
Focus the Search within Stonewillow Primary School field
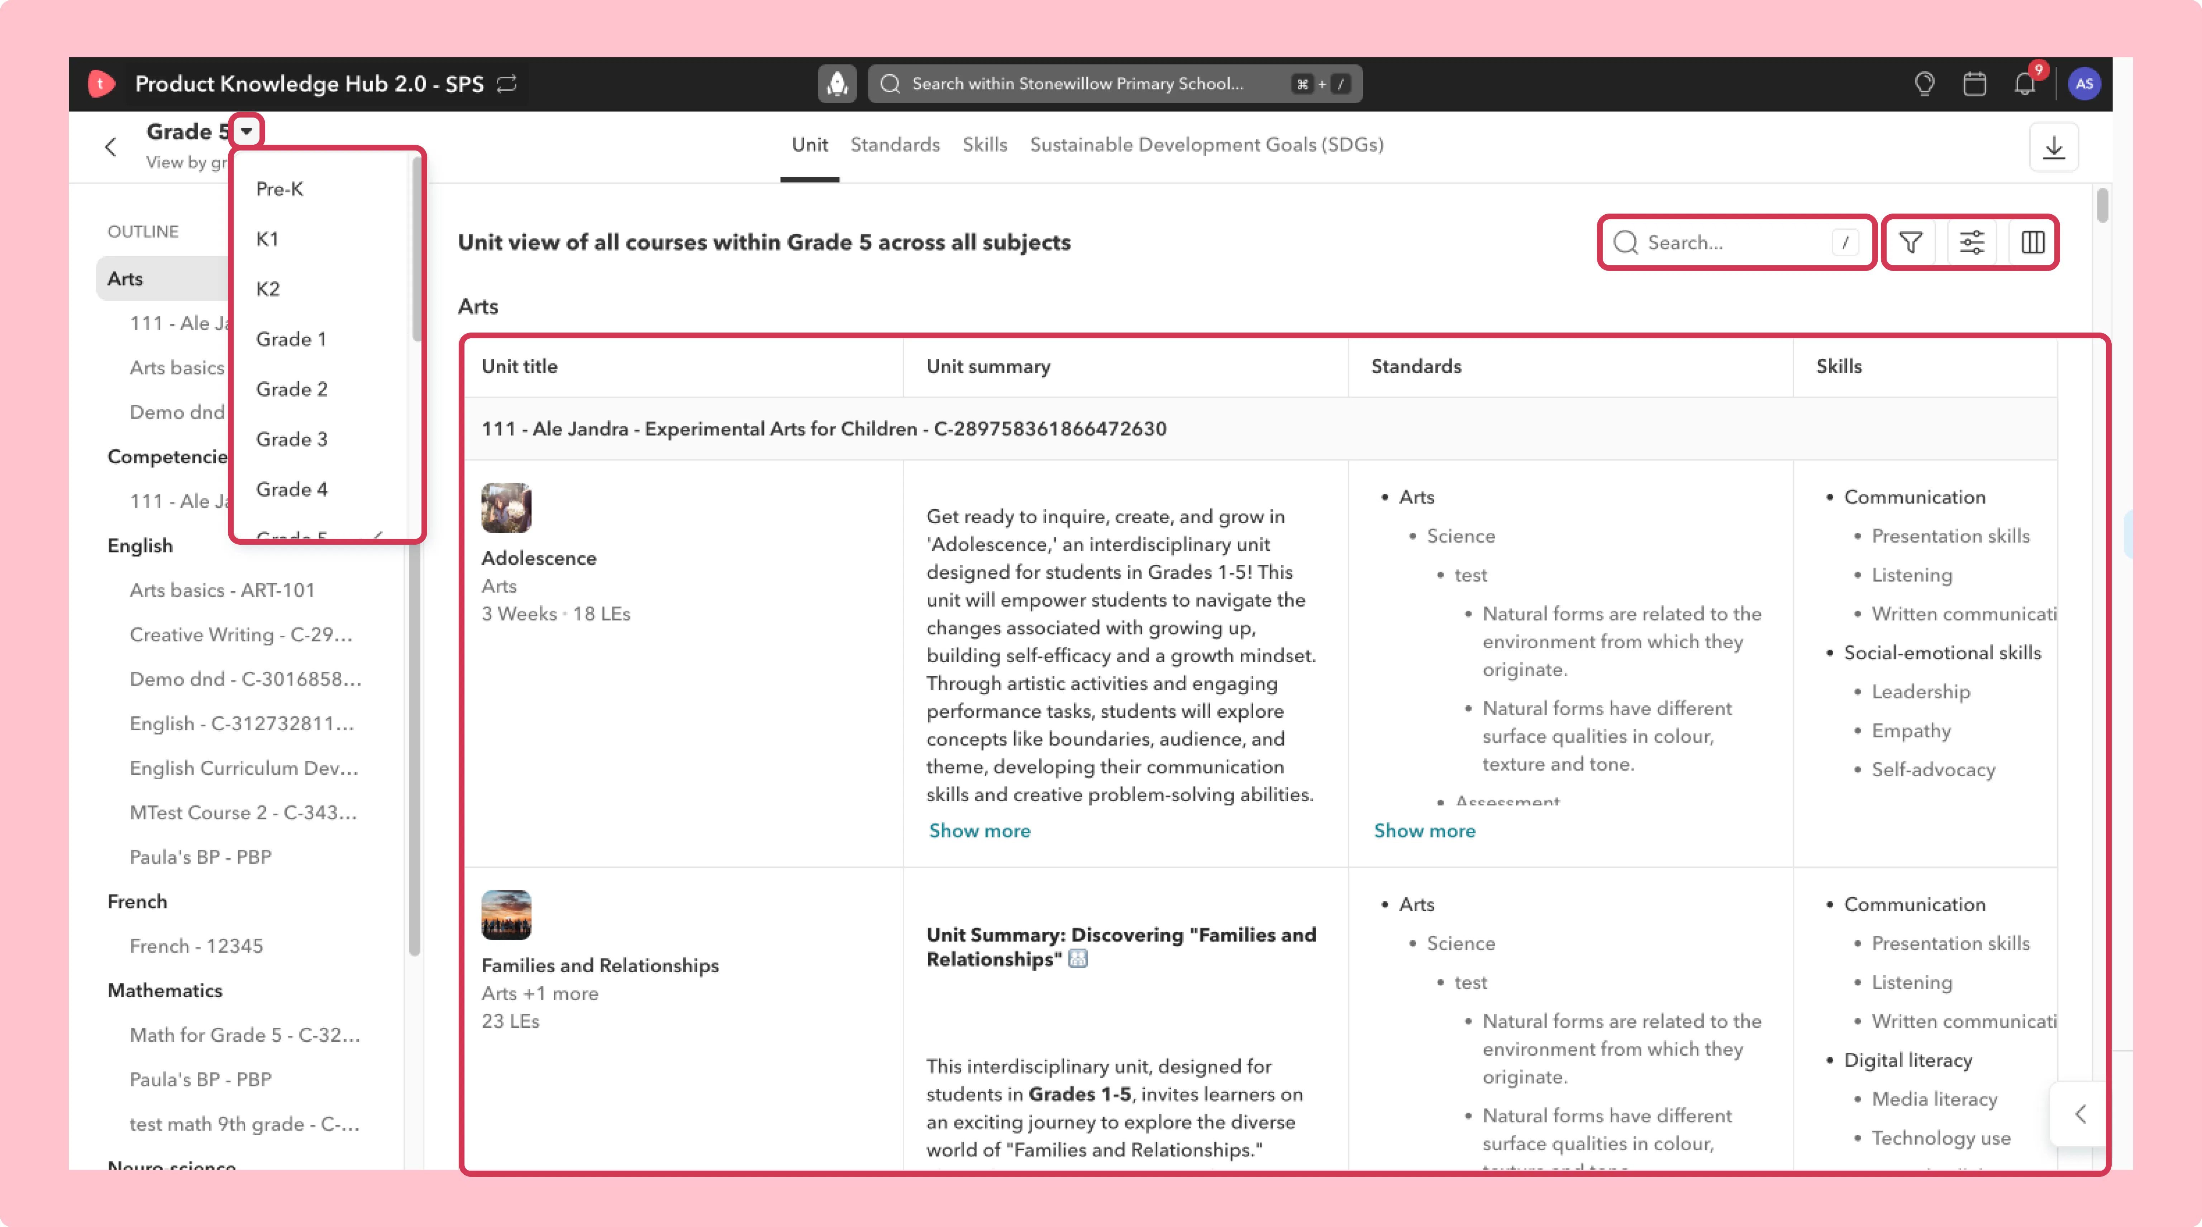tap(1115, 84)
